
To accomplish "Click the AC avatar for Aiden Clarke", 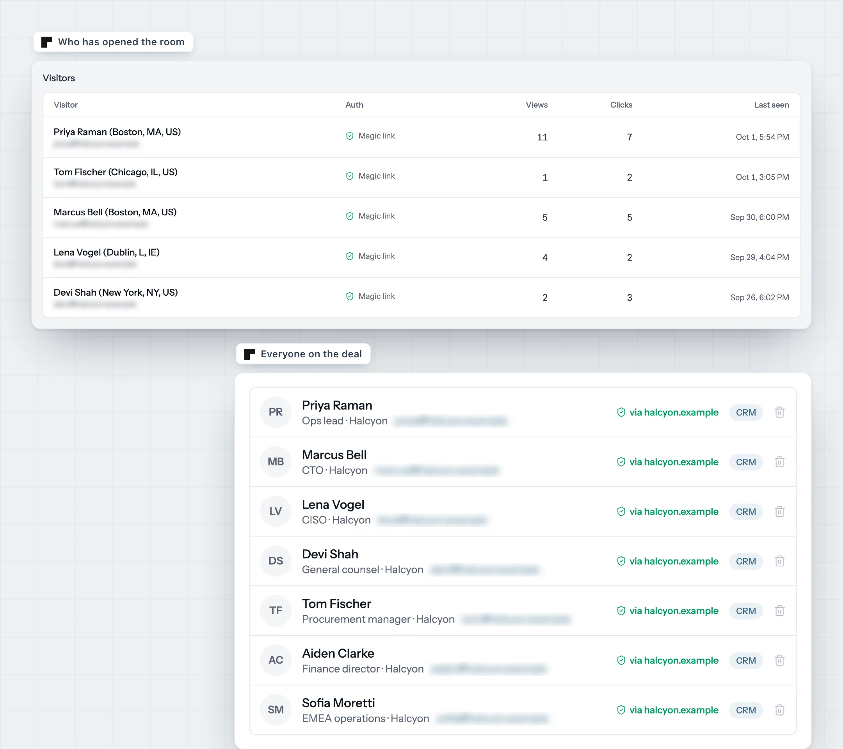I will pos(276,660).
